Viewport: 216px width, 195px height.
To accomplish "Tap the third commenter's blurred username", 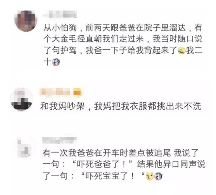I will pos(60,140).
